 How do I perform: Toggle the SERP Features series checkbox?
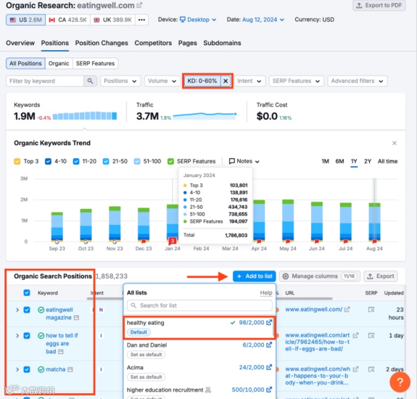point(171,161)
